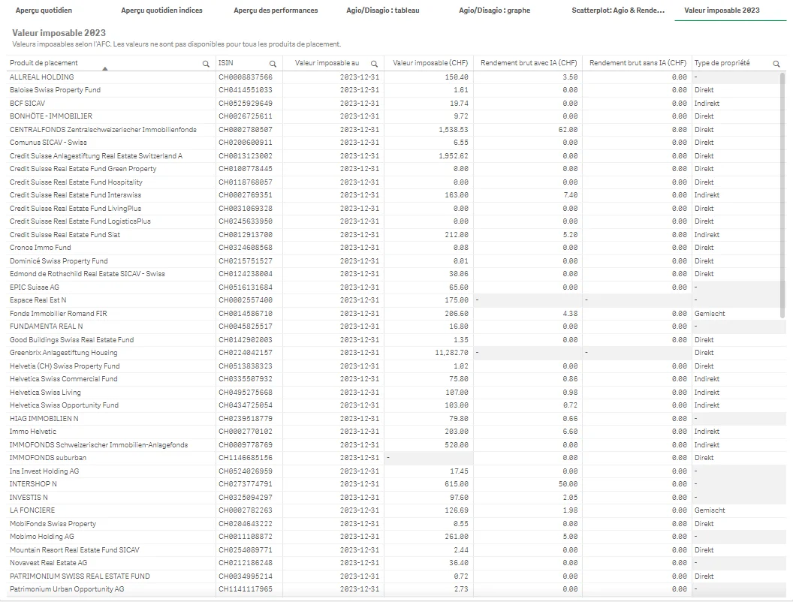Click Helvetica Swiss Living
The width and height of the screenshot is (793, 602).
45,393
